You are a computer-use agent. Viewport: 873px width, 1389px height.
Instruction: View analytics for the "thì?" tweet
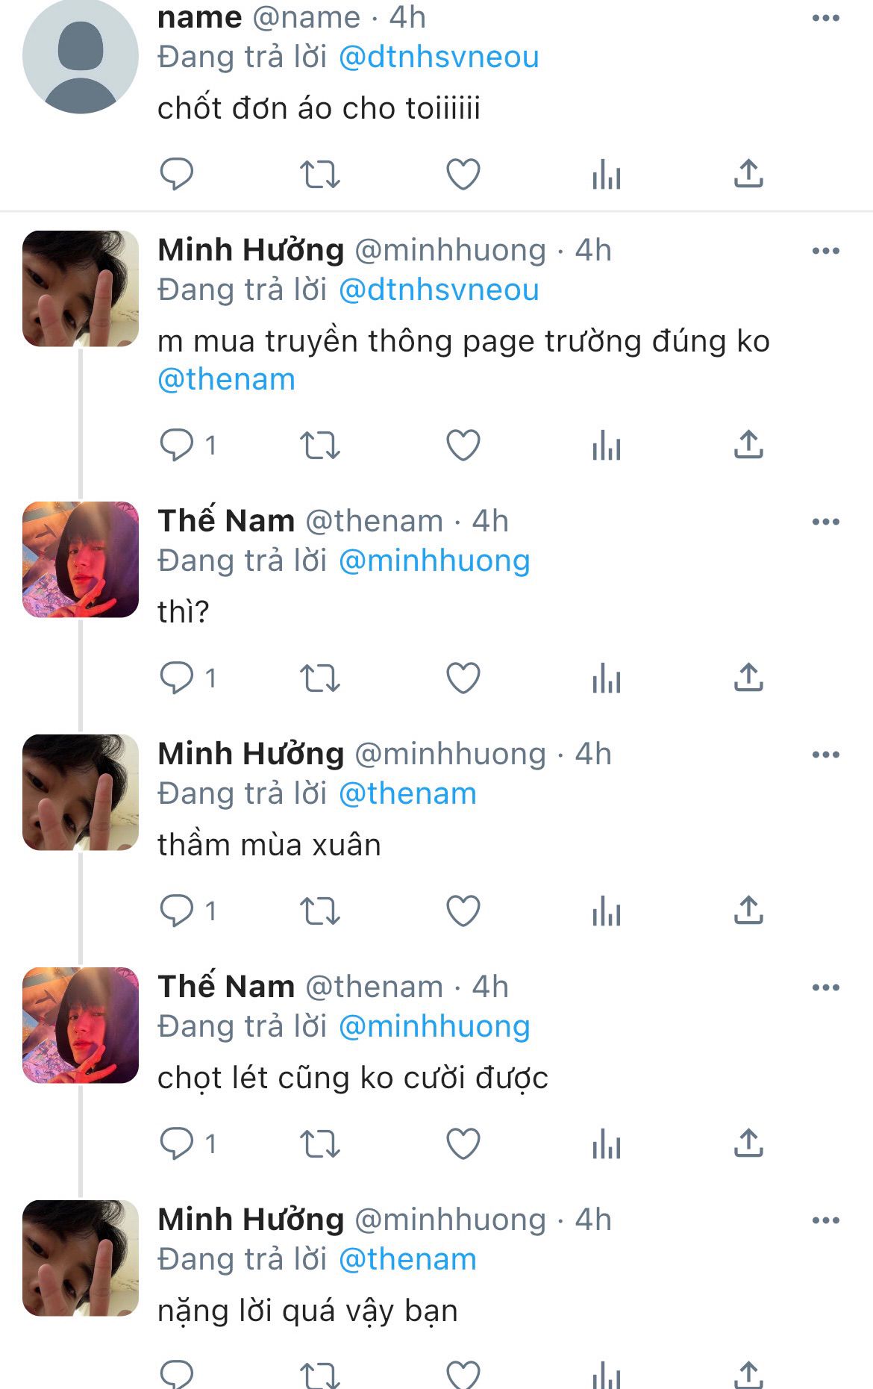click(x=606, y=678)
